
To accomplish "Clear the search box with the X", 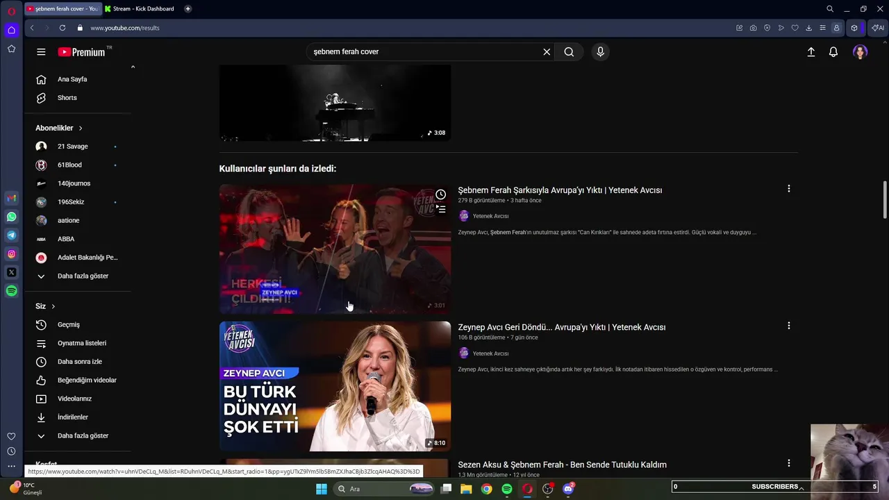I will point(547,51).
